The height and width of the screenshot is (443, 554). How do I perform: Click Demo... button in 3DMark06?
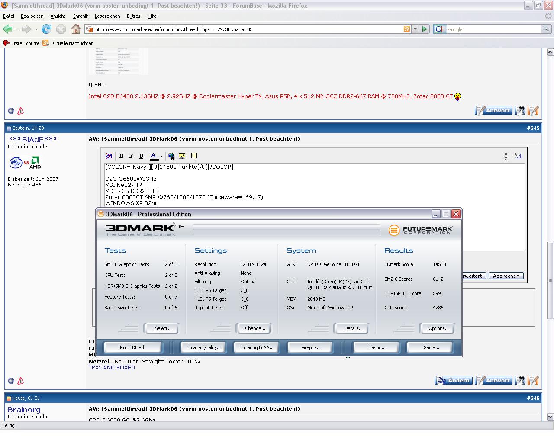(x=377, y=347)
